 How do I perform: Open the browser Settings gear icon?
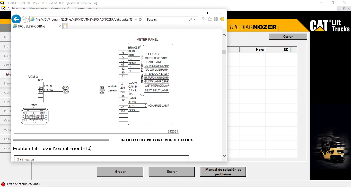(216, 19)
